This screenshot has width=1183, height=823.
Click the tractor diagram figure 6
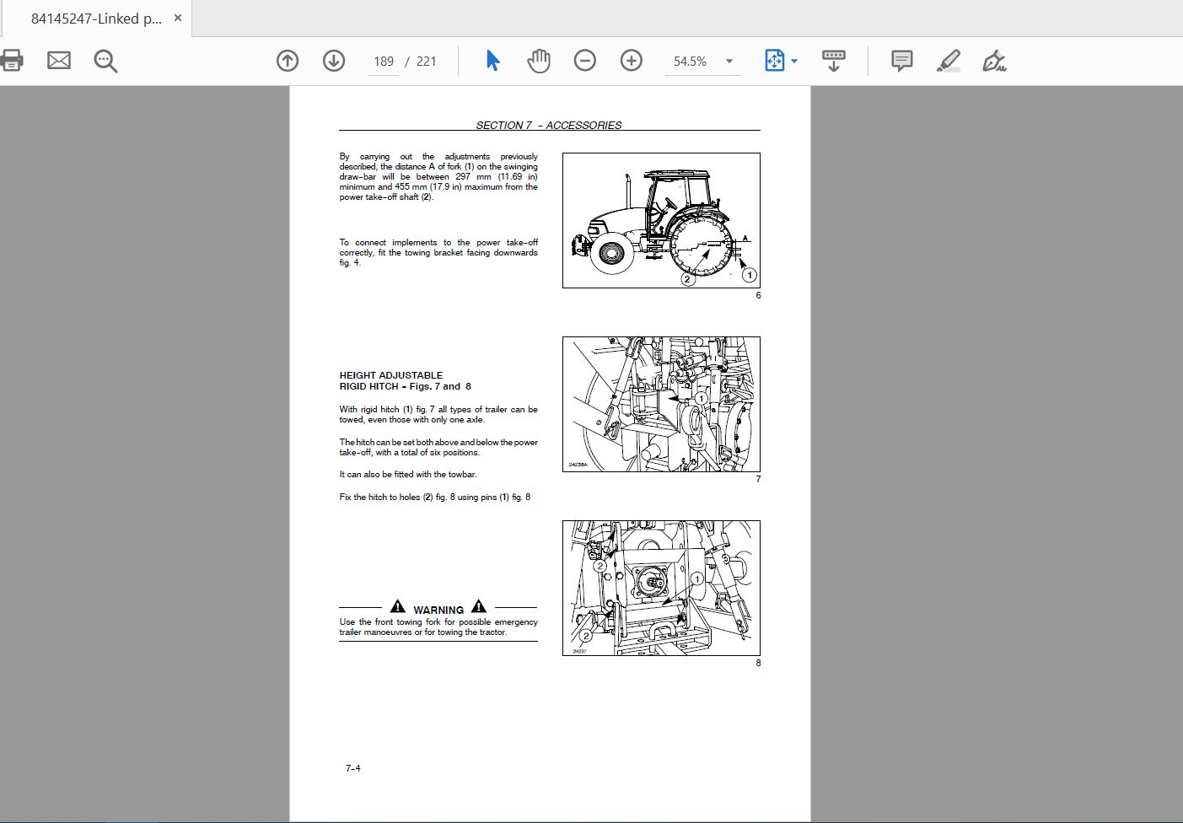click(x=661, y=220)
